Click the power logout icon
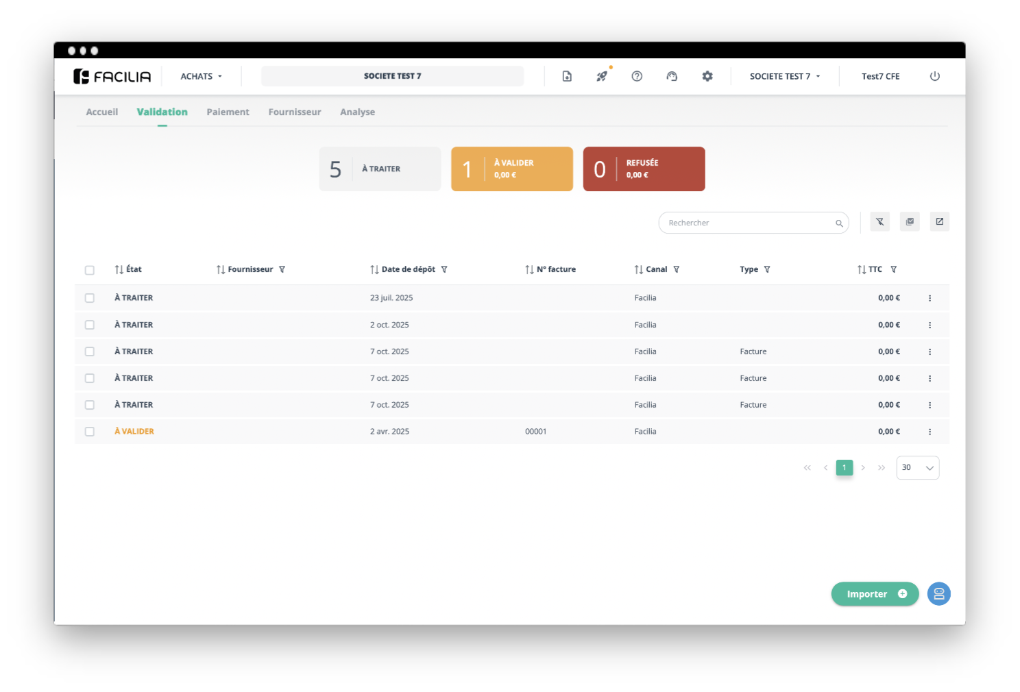The height and width of the screenshot is (692, 1020). coord(935,76)
